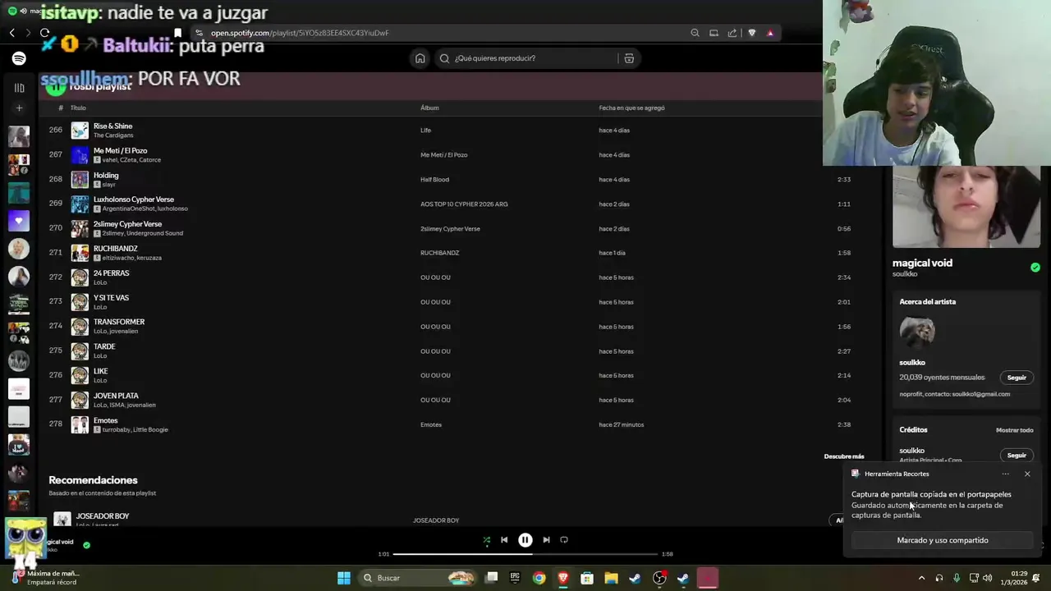Select the 'Holding' track by slayr
The image size is (1051, 591).
click(106, 176)
